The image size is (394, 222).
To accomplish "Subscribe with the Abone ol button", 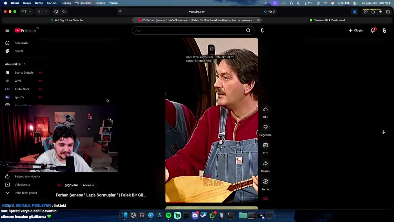I will (88, 185).
